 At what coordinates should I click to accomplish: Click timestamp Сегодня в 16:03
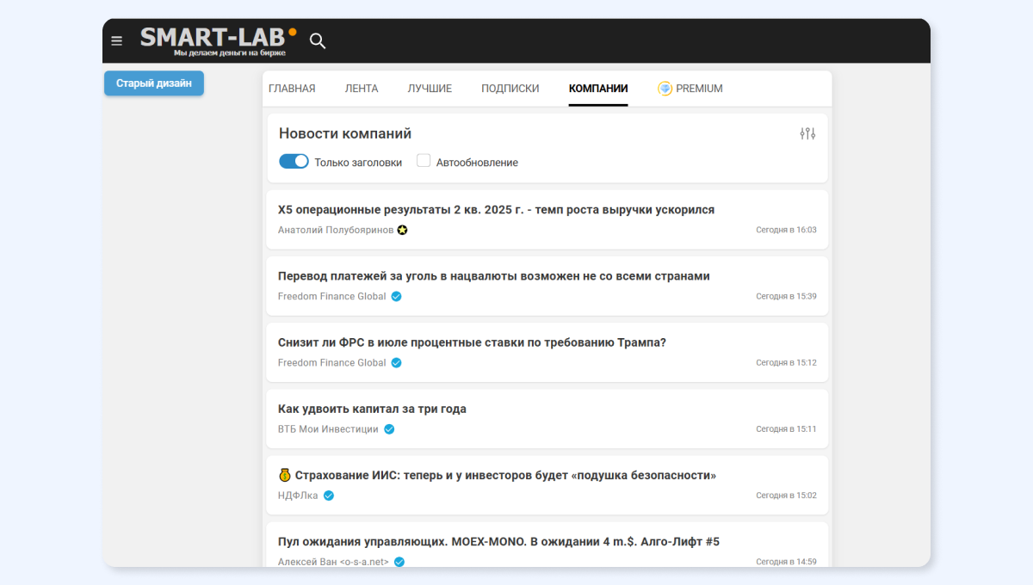pyautogui.click(x=786, y=230)
